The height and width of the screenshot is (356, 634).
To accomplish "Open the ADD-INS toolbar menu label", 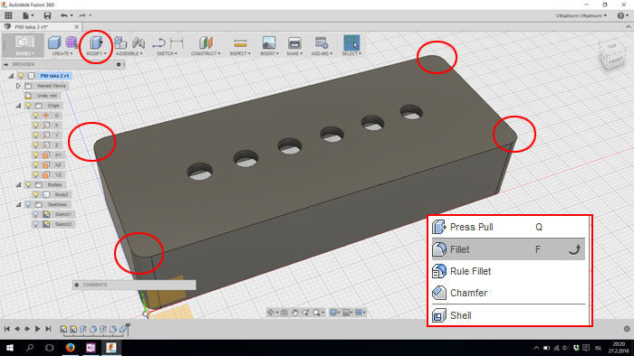I will coord(322,53).
